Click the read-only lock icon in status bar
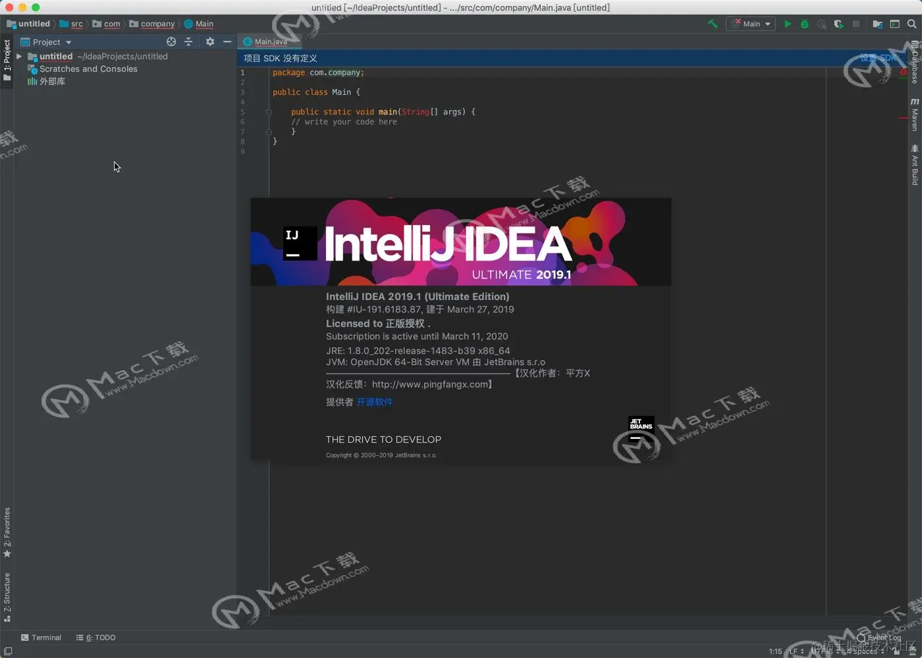 895,651
